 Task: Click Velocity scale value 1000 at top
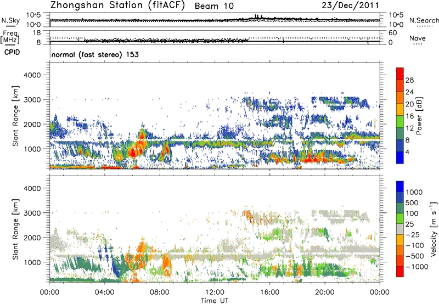point(414,192)
